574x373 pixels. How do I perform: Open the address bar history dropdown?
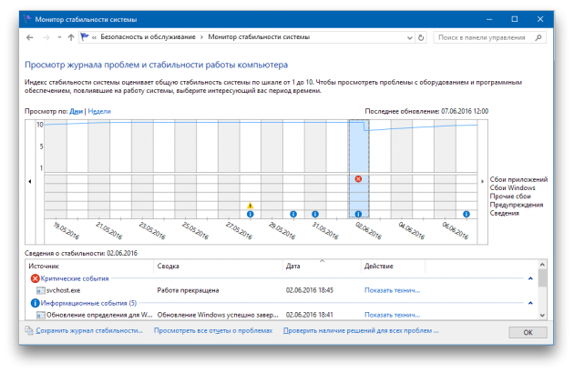coord(410,37)
